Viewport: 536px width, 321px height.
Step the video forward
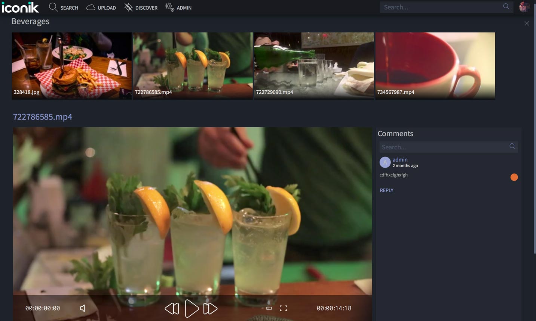point(210,309)
